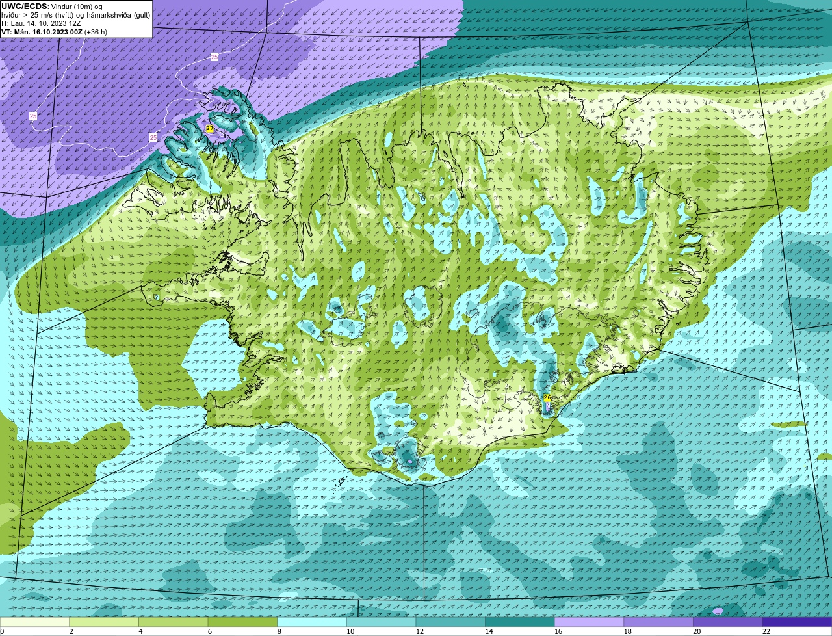Choose the 18–20 m/s purple swatch
This screenshot has width=832, height=636.
coord(658,622)
